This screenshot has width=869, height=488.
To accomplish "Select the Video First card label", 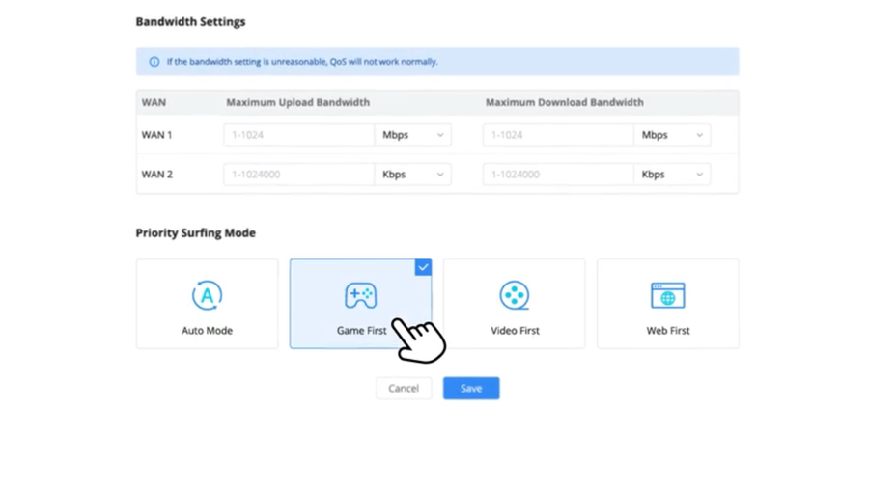I will (515, 330).
